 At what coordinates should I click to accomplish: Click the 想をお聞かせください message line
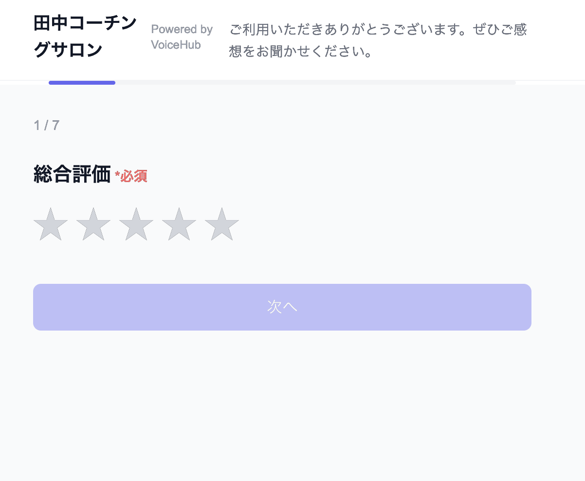[x=300, y=51]
